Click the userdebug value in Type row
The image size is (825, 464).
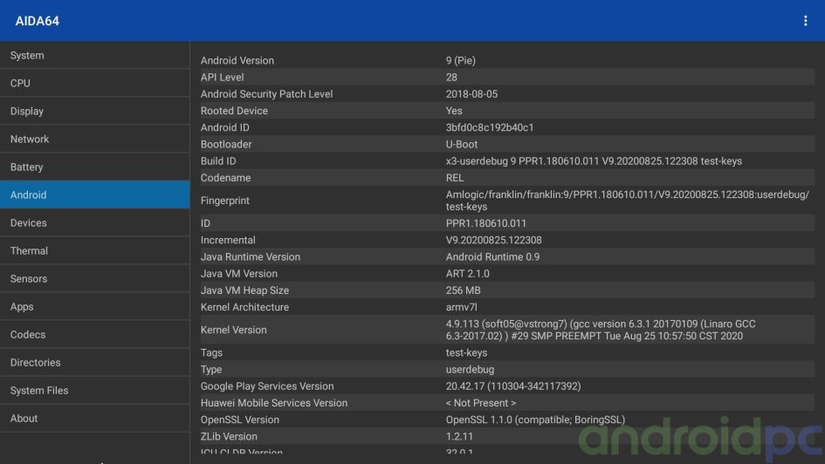point(470,370)
